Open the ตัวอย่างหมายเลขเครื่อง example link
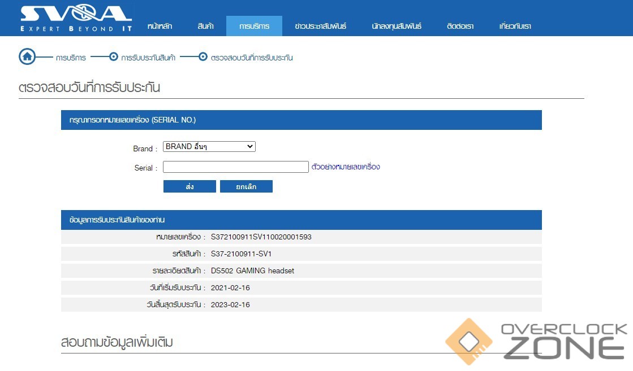Image resolution: width=633 pixels, height=371 pixels. (346, 167)
